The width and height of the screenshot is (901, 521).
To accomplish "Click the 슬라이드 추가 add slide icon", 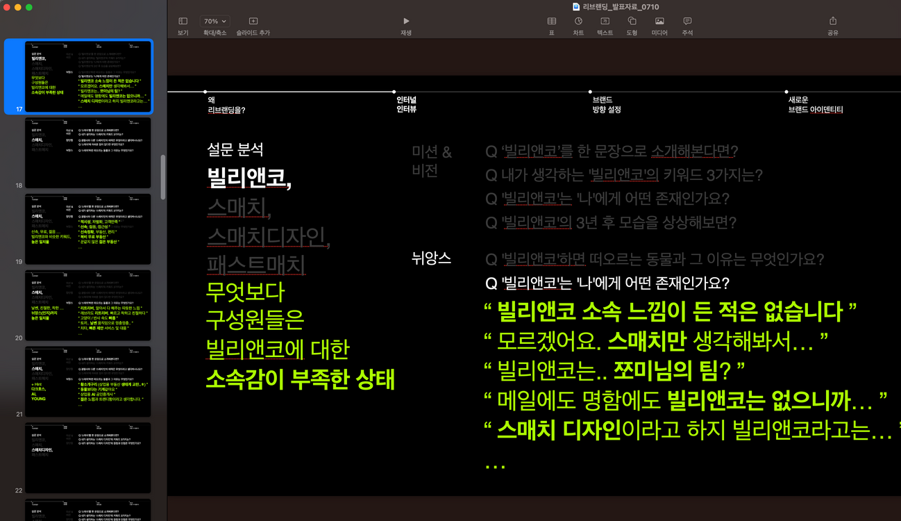I will click(x=253, y=22).
